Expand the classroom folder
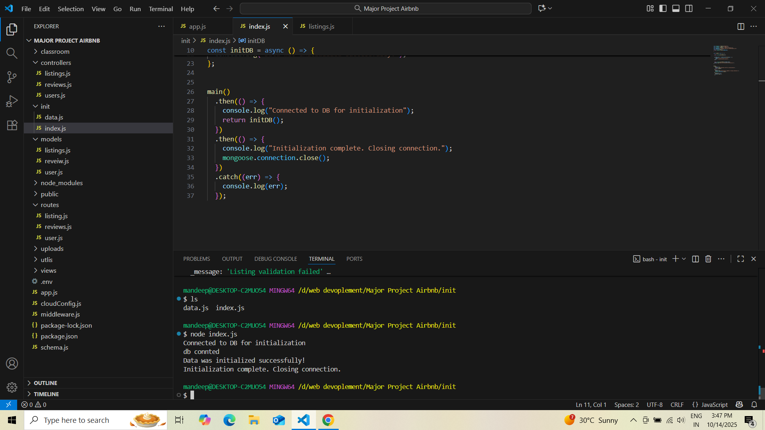765x430 pixels. point(55,51)
